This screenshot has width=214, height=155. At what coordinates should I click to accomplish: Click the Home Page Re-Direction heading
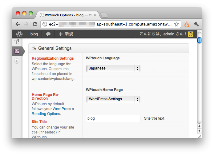(46, 97)
